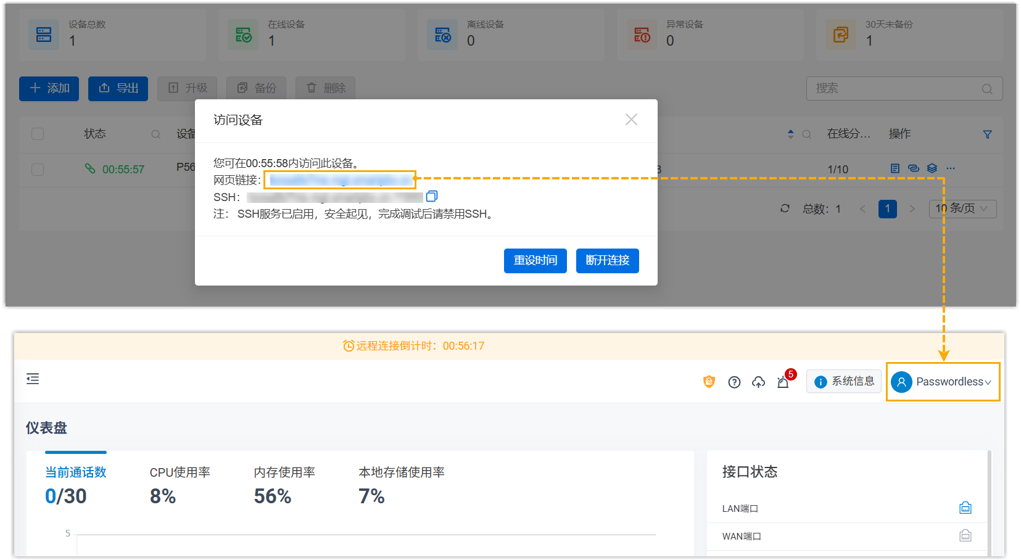Switch to the CPU使用率 tab
1021x560 pixels.
[x=180, y=472]
